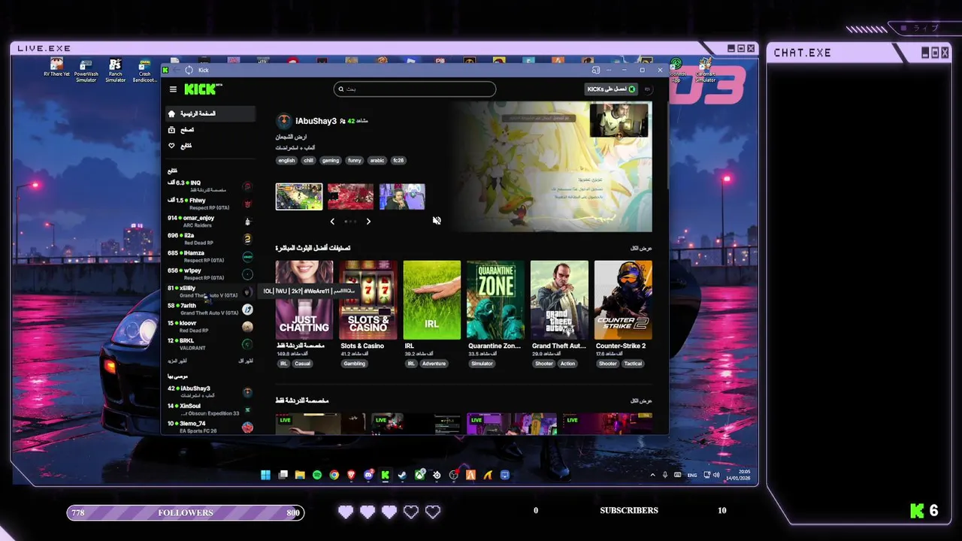The image size is (962, 541).
Task: Open Windows Start menu
Action: pos(265,475)
